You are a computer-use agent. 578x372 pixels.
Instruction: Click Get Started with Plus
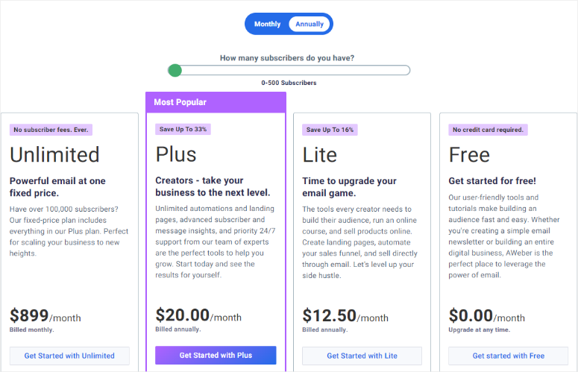(216, 355)
